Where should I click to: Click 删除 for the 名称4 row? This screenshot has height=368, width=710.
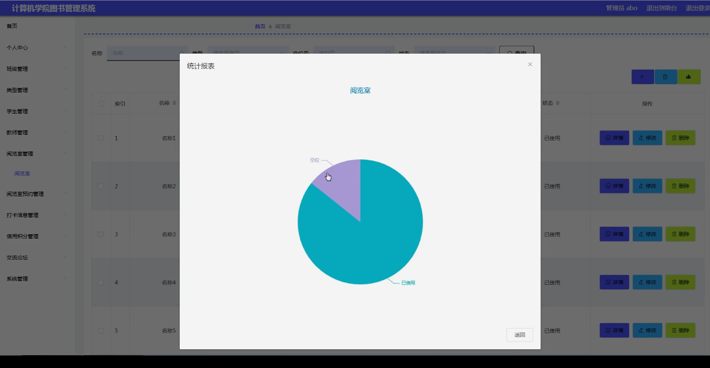tap(680, 282)
